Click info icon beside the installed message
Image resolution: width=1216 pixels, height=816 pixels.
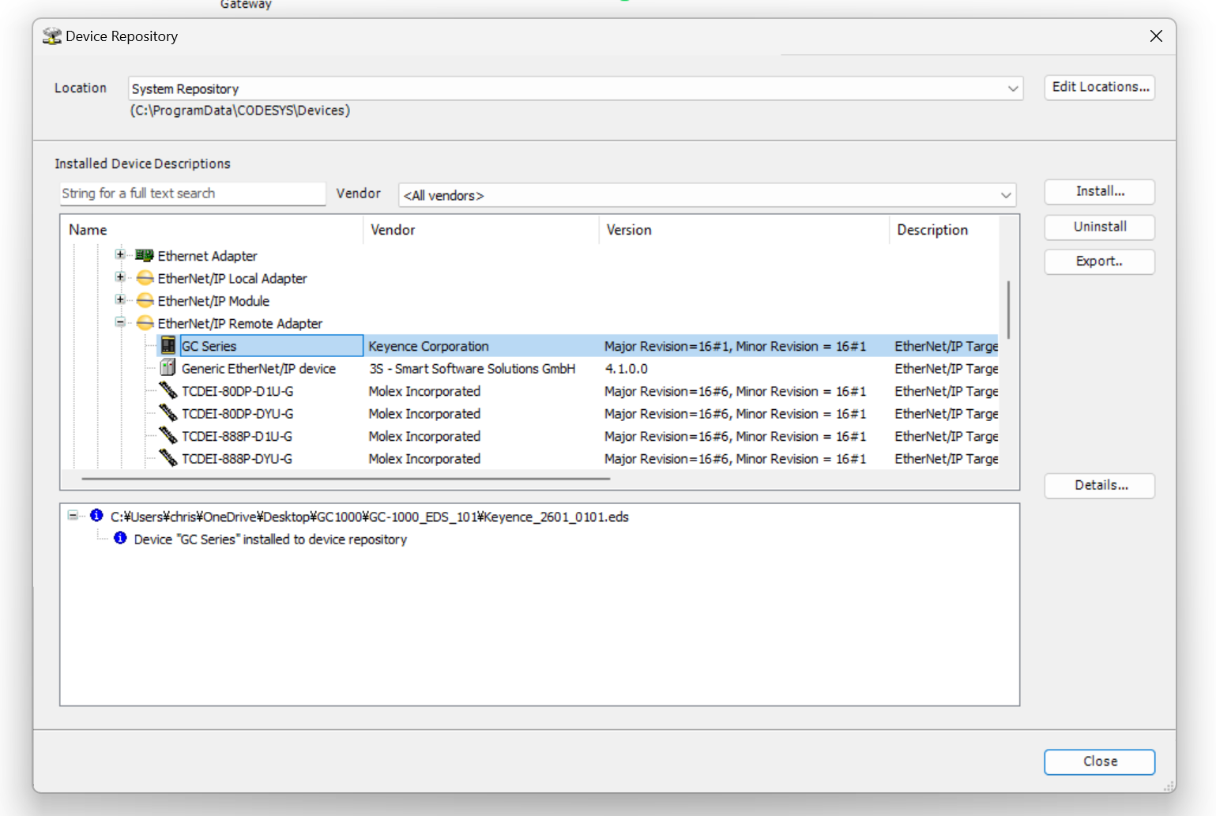click(x=120, y=538)
